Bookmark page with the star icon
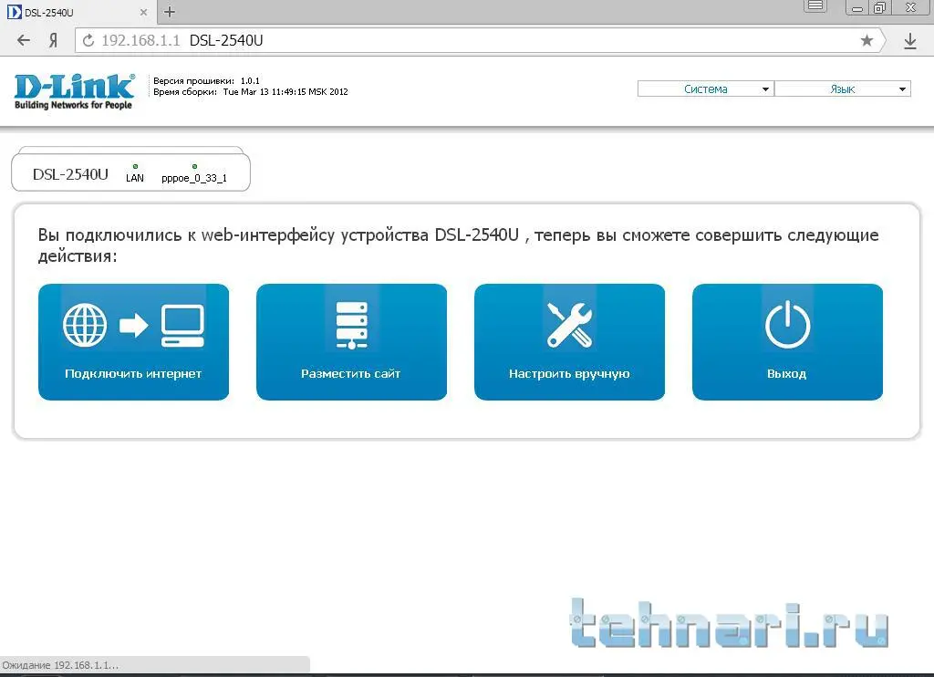The image size is (934, 677). pyautogui.click(x=867, y=40)
